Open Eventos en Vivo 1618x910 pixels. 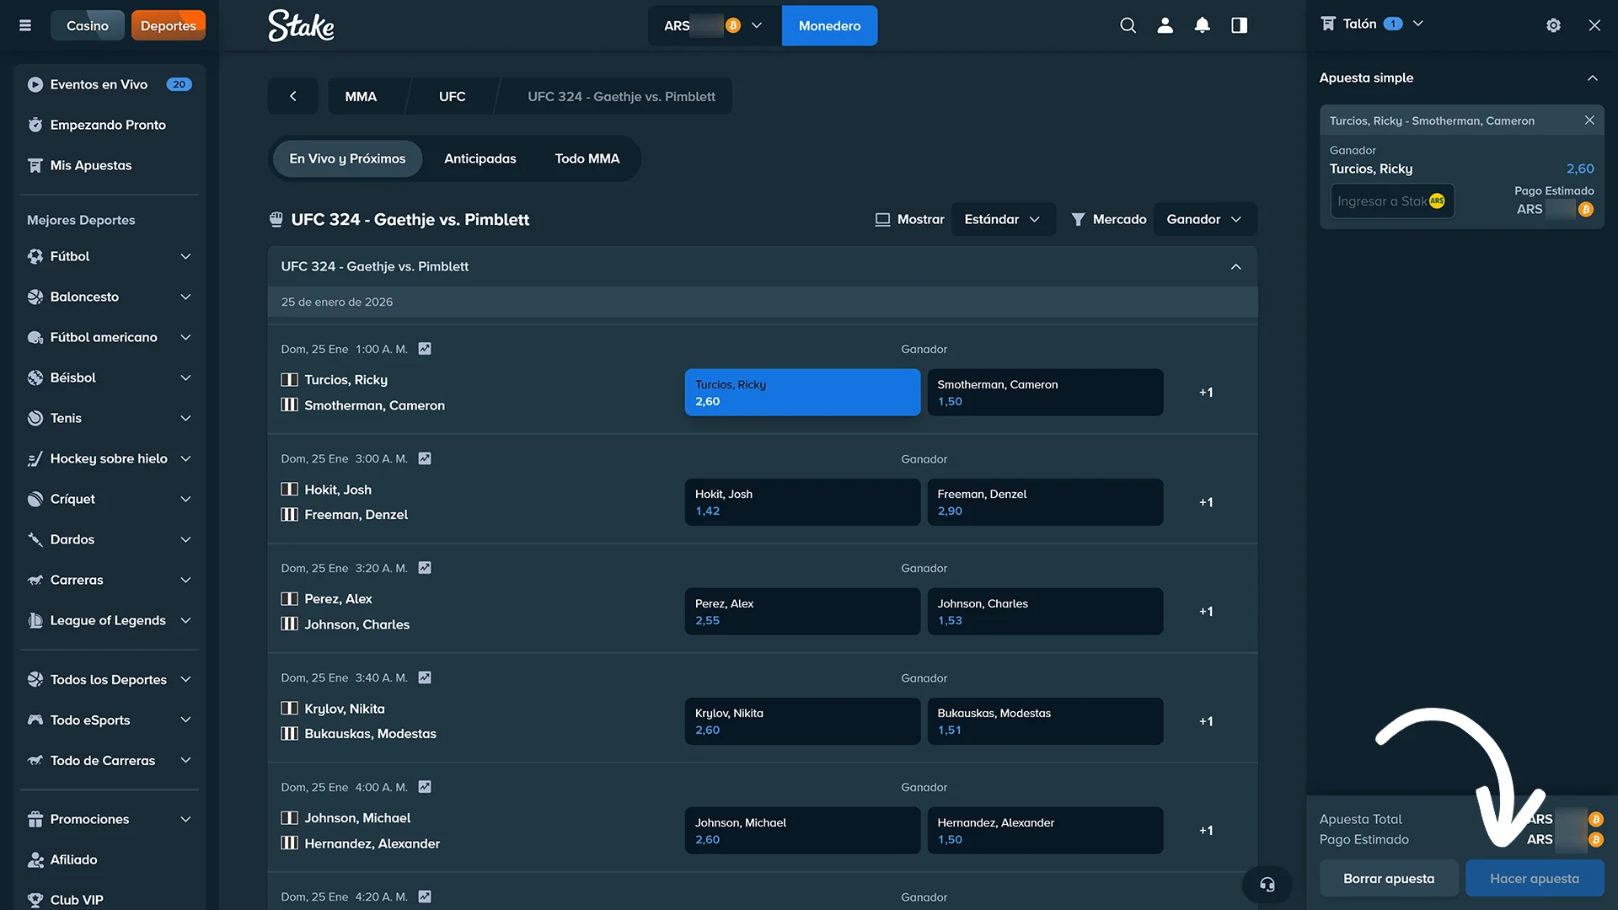(99, 84)
